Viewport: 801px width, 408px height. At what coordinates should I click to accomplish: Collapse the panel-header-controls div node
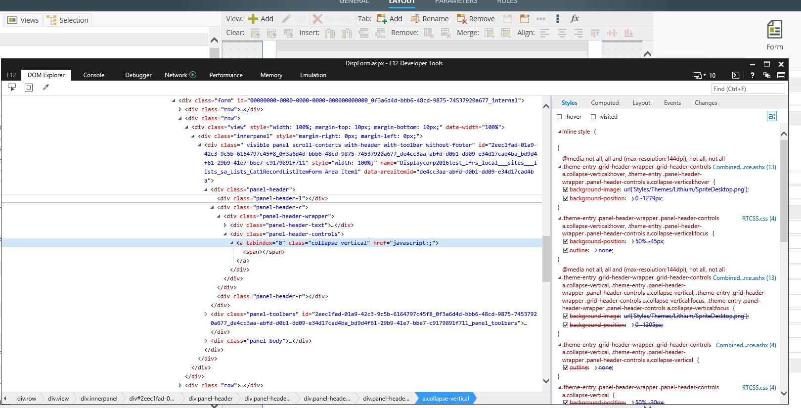tap(225, 234)
